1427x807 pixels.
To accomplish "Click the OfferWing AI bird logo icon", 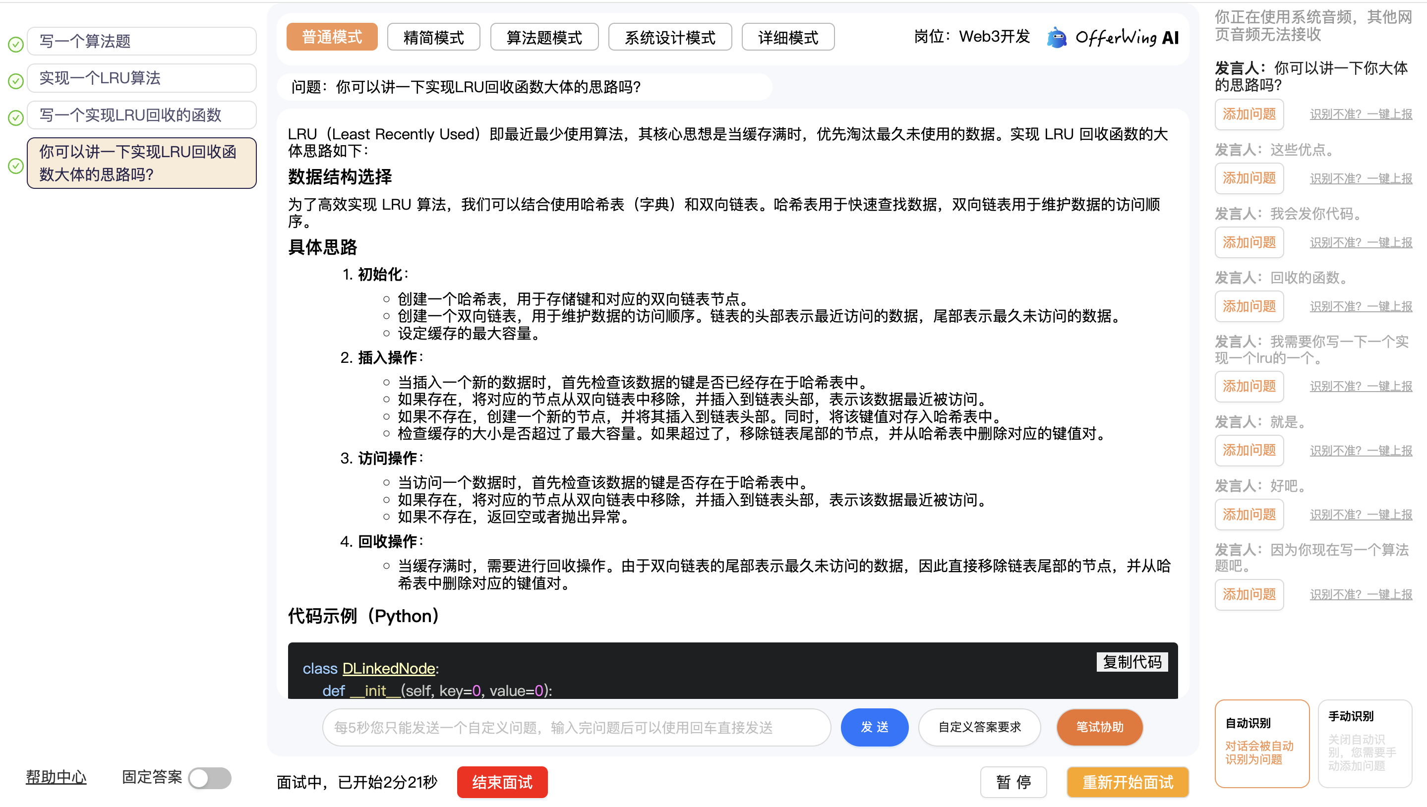I will pos(1057,38).
